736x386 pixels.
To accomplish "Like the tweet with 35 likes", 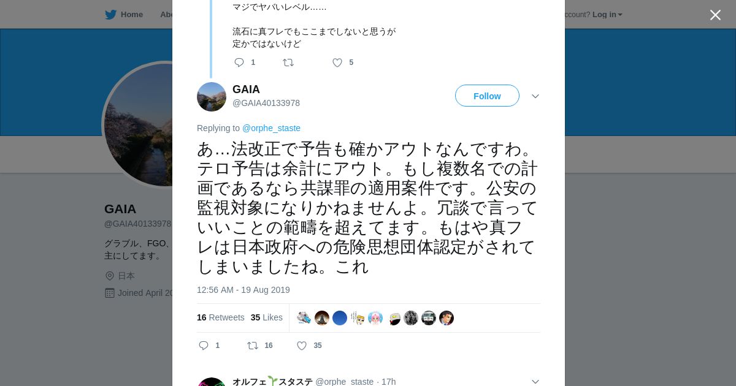I will pyautogui.click(x=302, y=346).
